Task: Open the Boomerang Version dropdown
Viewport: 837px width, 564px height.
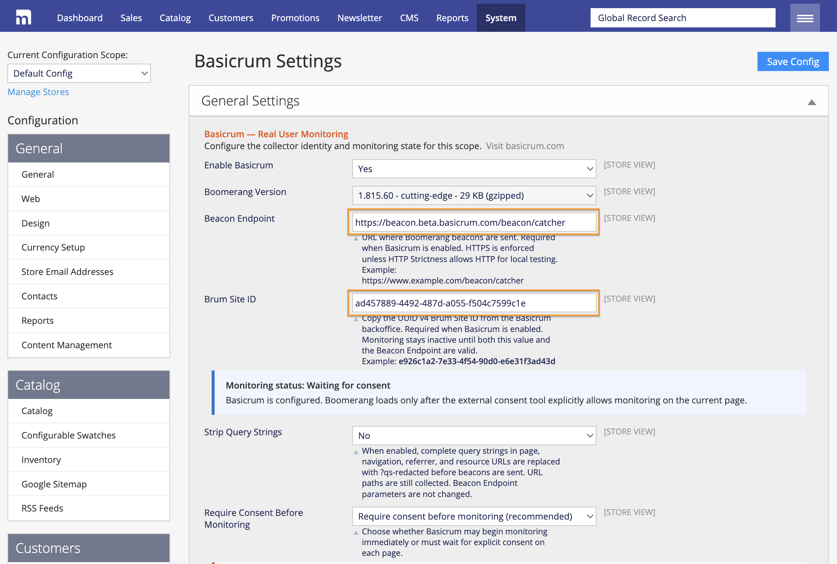Action: pos(474,195)
